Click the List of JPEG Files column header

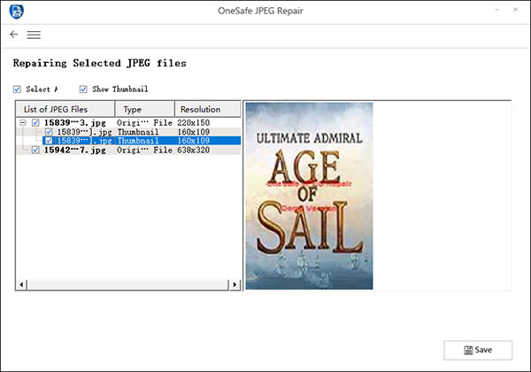(x=65, y=109)
